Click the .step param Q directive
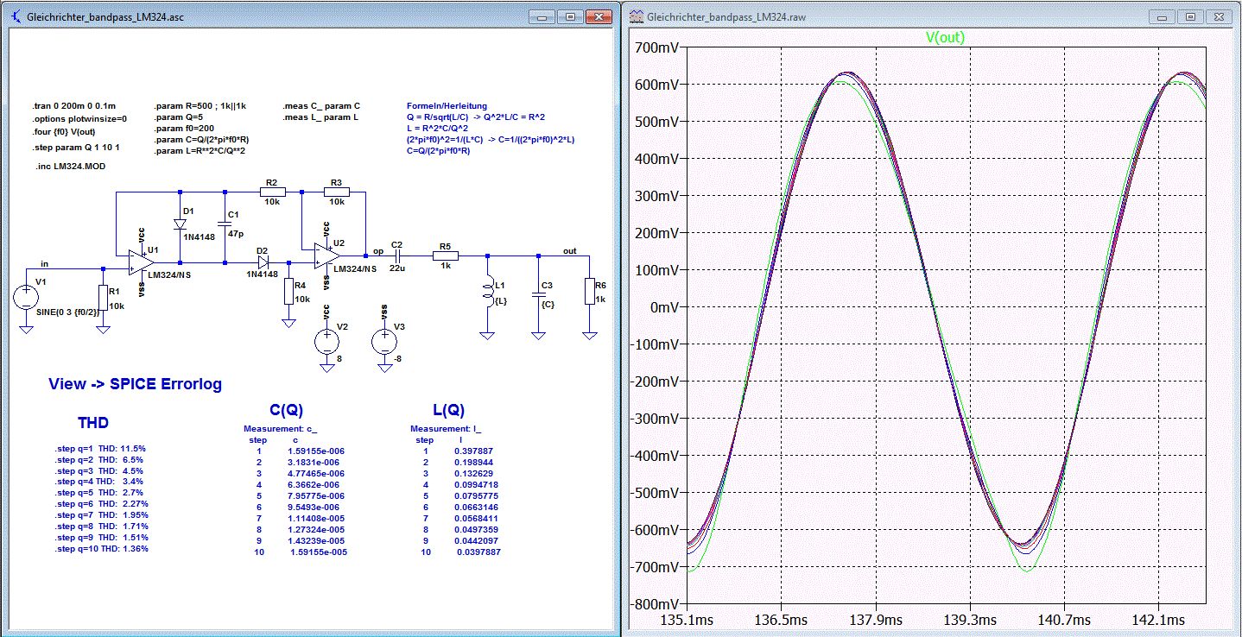This screenshot has height=637, width=1242. (x=74, y=148)
